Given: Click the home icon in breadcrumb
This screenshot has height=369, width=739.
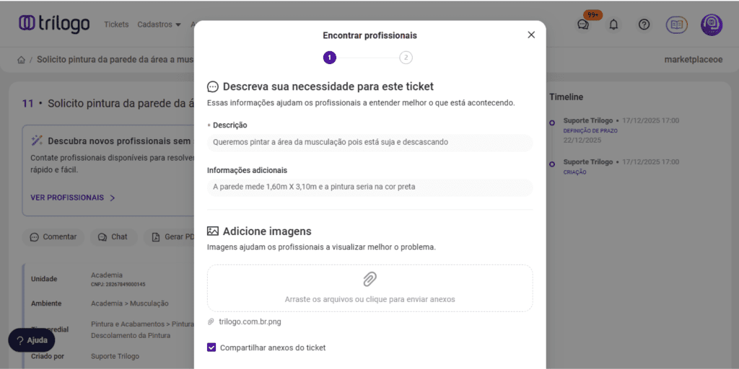Looking at the screenshot, I should [22, 60].
